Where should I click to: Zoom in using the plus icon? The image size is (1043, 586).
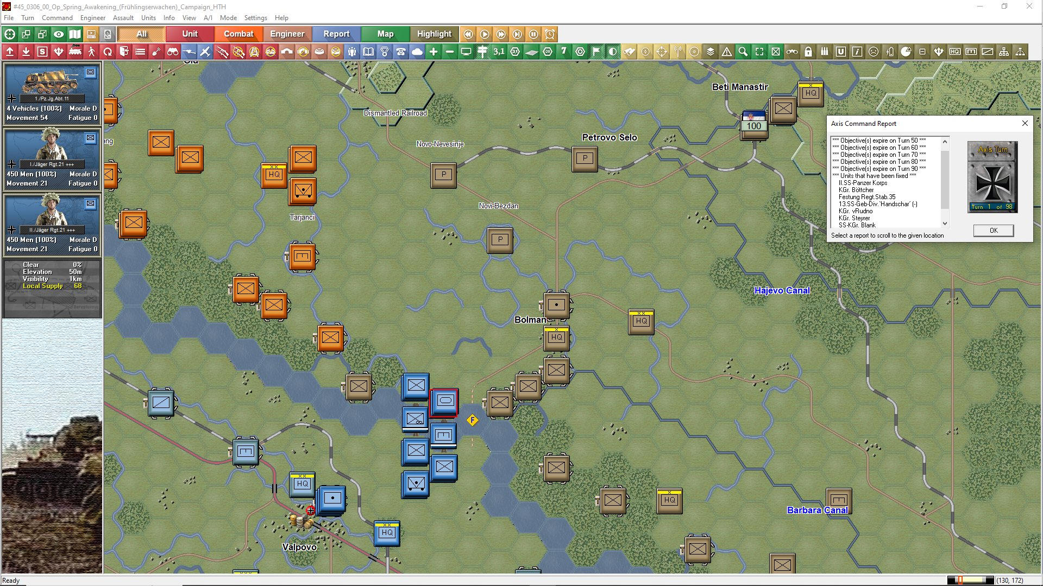tap(433, 52)
